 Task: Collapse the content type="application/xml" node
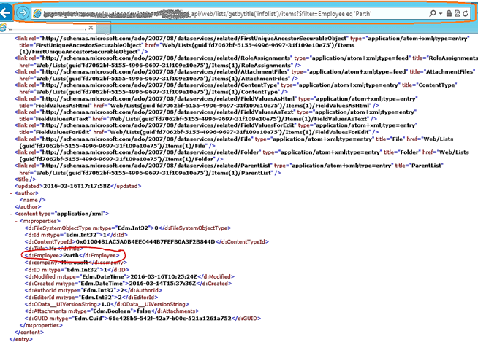[x=11, y=214]
